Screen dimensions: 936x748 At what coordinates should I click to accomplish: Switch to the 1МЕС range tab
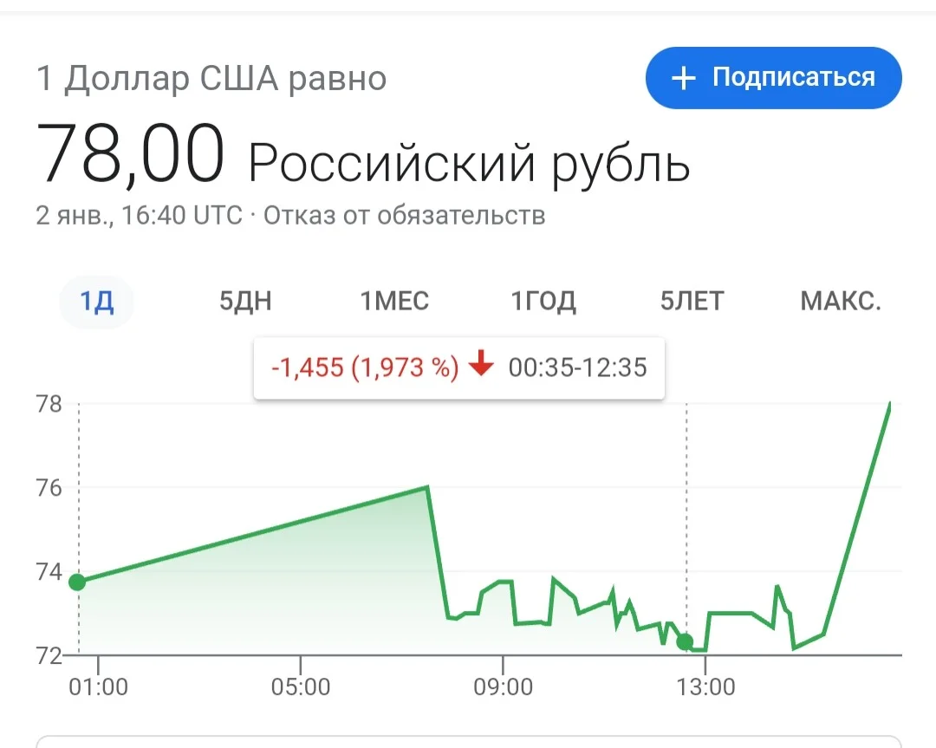[x=394, y=302]
